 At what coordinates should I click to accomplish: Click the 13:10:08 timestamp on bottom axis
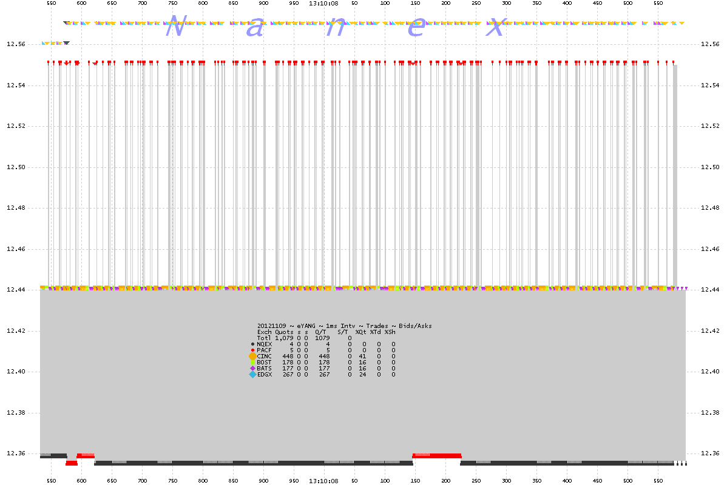coord(323,481)
